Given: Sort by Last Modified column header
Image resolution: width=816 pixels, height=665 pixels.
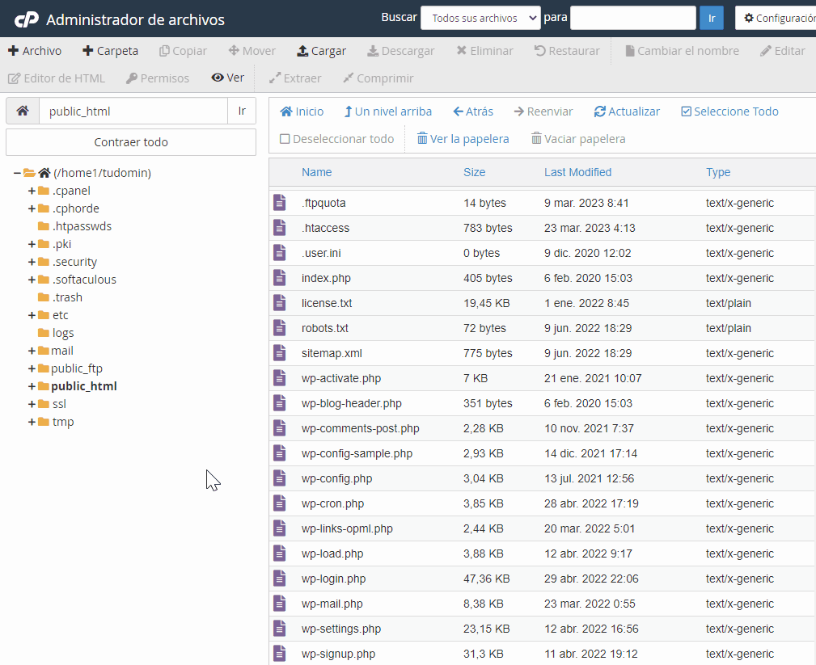Looking at the screenshot, I should [577, 172].
